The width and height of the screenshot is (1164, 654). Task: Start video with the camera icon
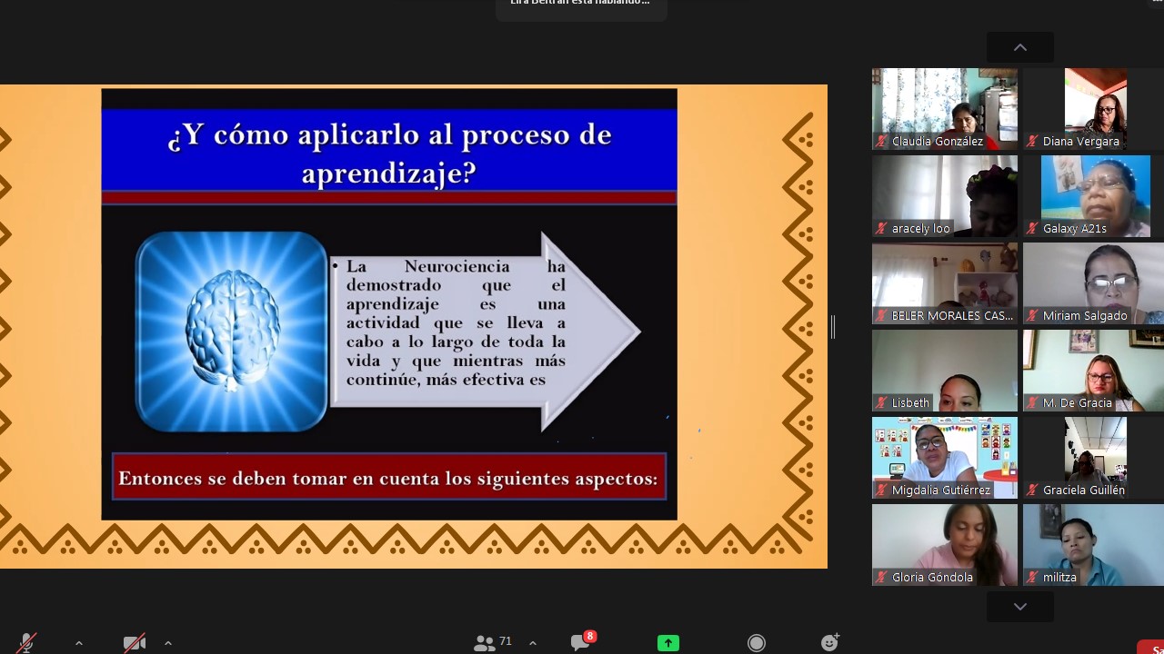[135, 643]
